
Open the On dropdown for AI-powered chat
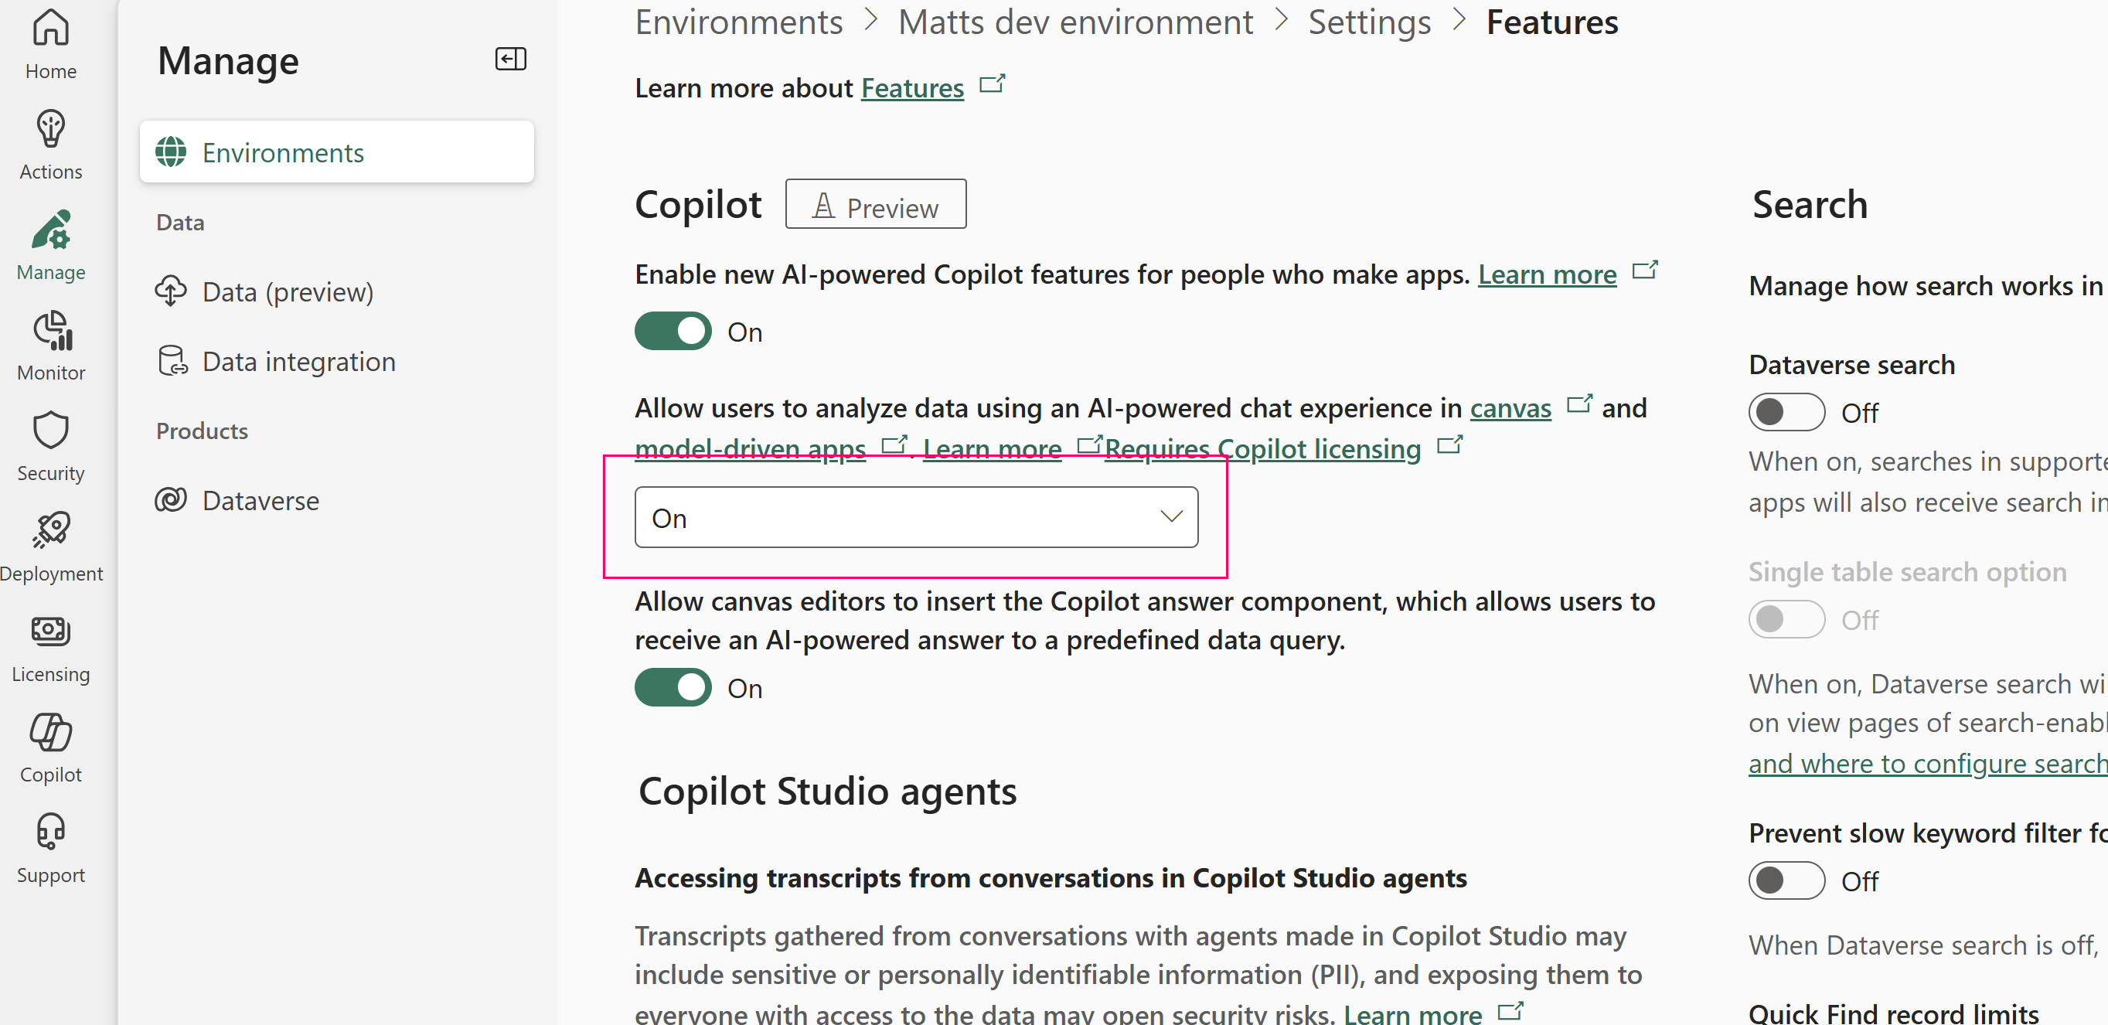[916, 517]
